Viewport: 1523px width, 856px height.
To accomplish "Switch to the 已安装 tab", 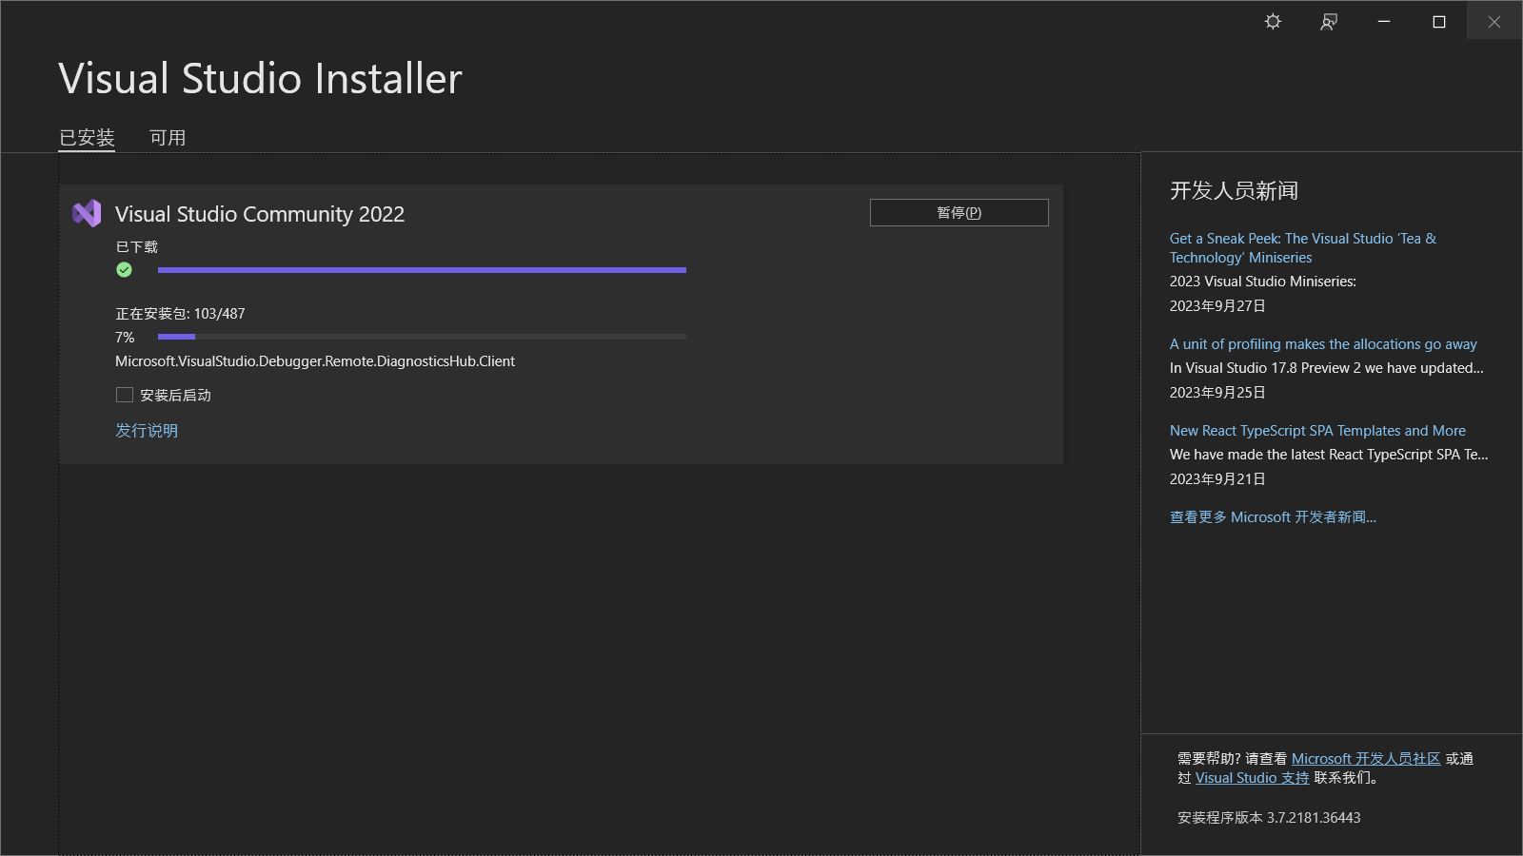I will (x=87, y=138).
